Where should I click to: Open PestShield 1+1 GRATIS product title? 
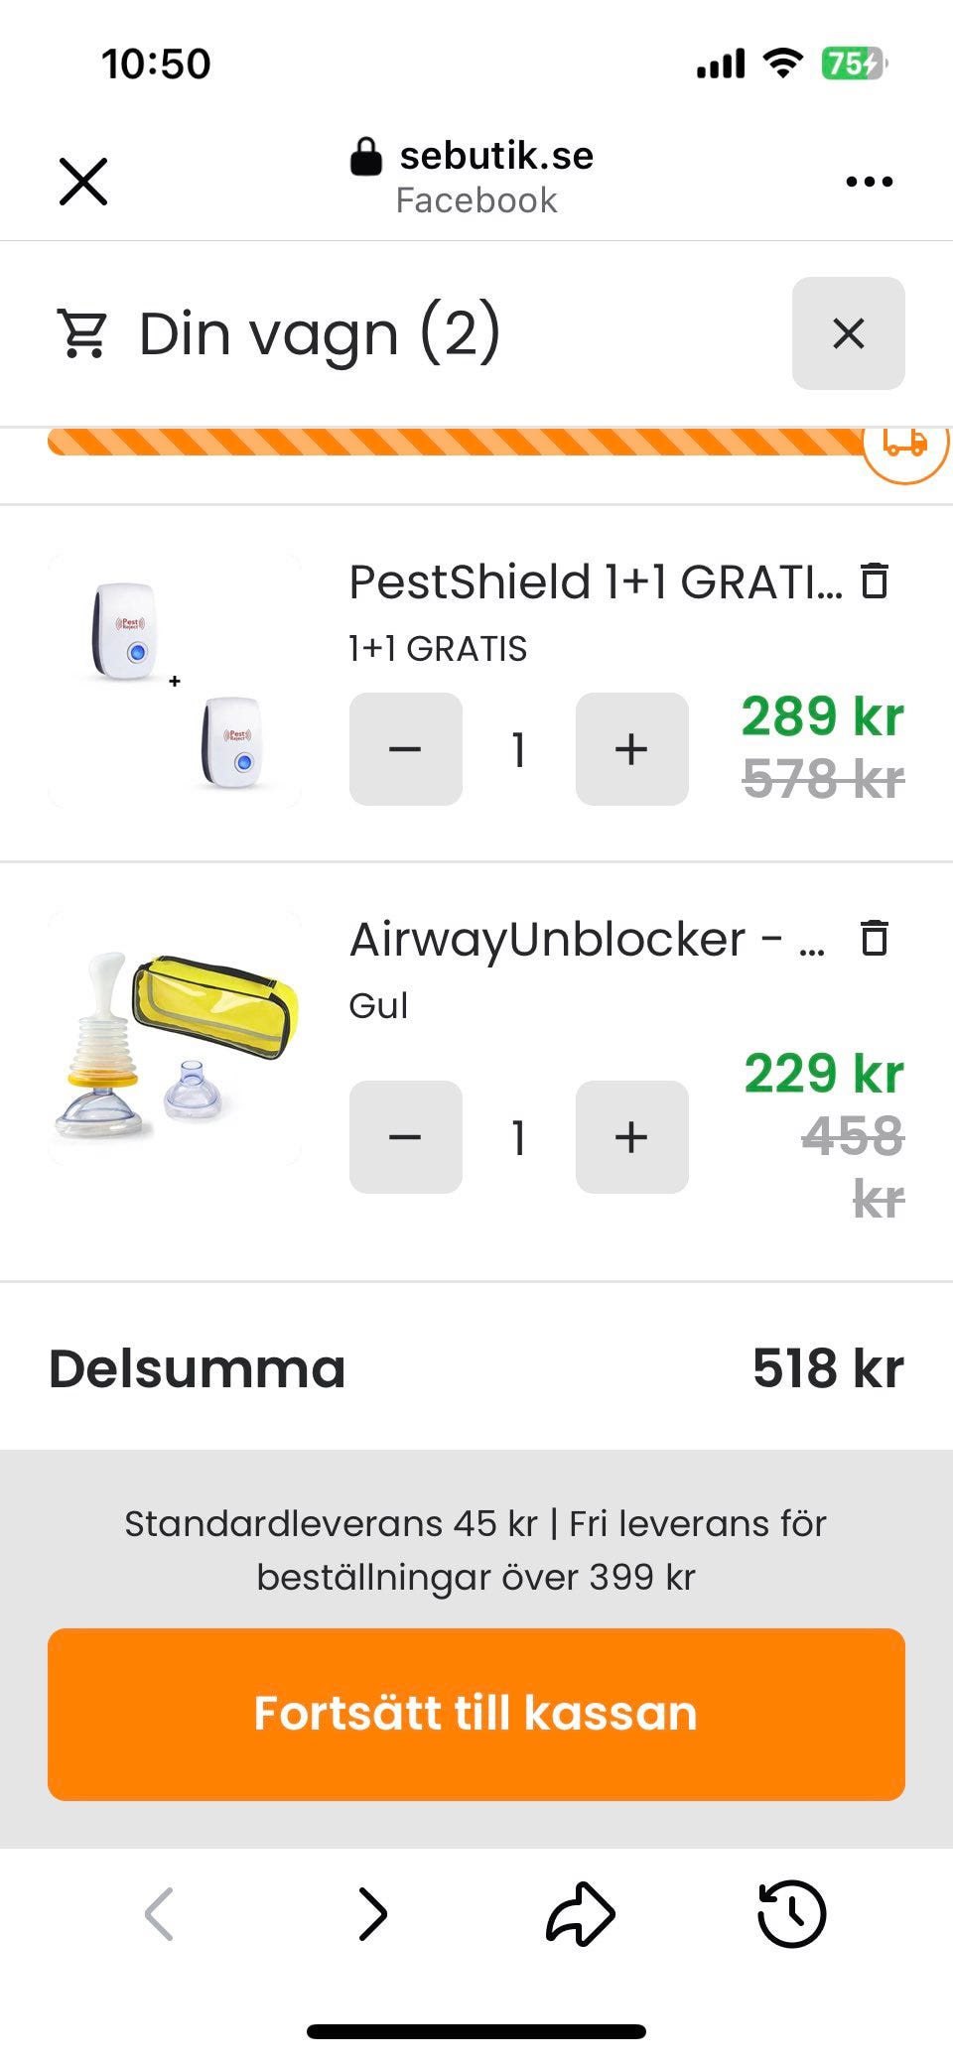[595, 581]
